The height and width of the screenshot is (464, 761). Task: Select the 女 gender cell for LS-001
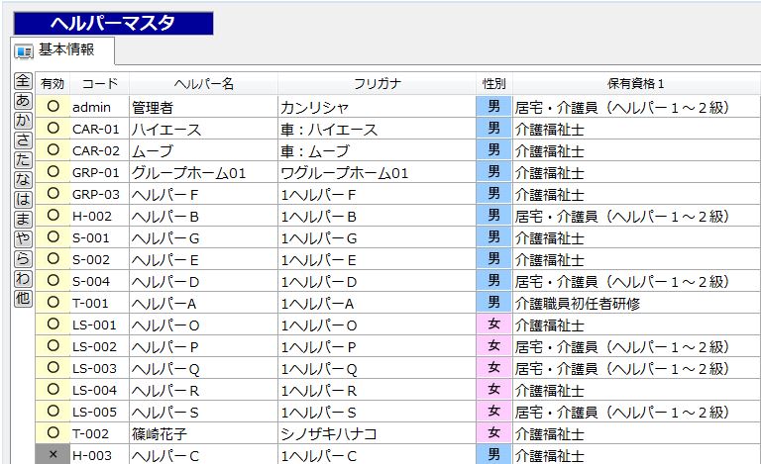click(x=493, y=324)
